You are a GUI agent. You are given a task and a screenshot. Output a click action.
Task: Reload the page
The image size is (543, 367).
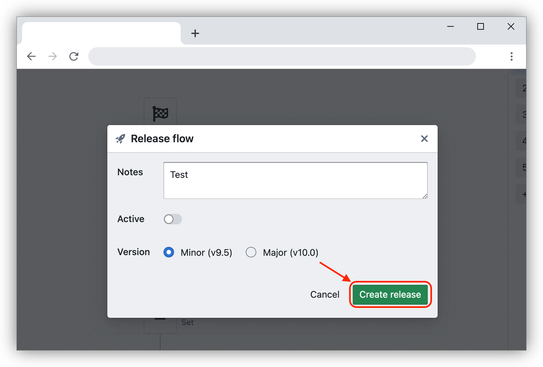click(x=74, y=56)
